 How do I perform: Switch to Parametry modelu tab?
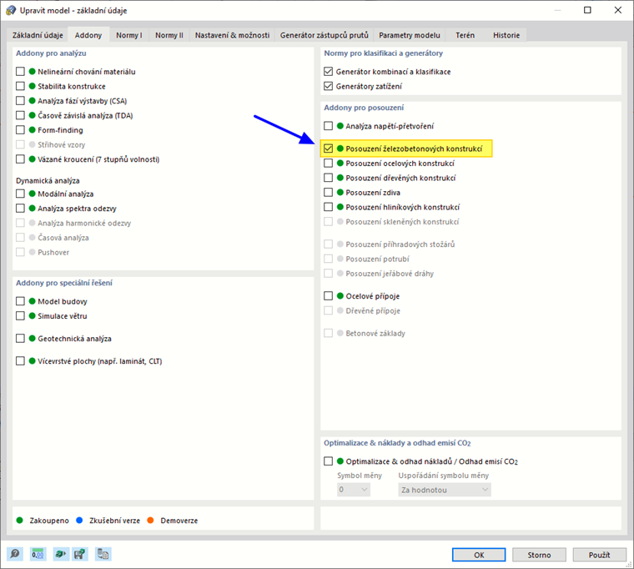410,35
